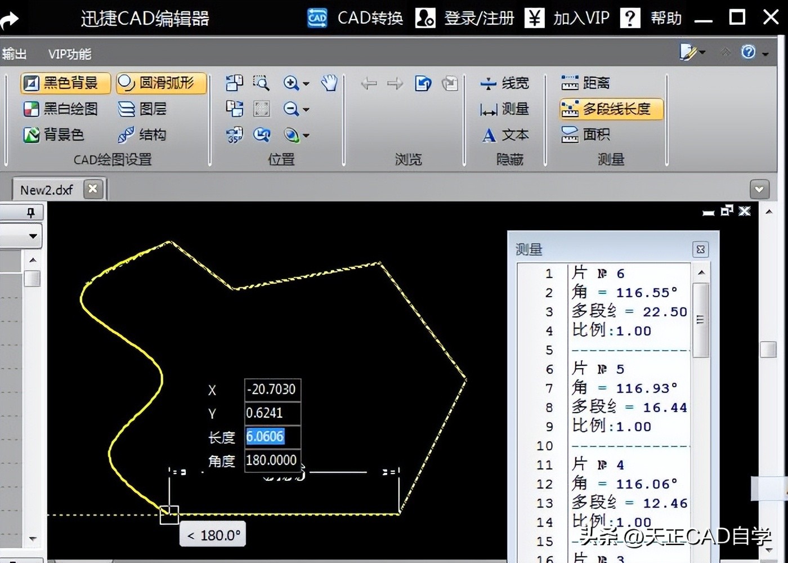Switch to the New2.dxf document tab

click(46, 190)
